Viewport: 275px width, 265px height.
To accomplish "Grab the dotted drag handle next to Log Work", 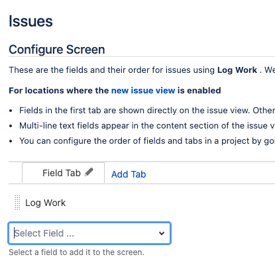I will tap(17, 203).
